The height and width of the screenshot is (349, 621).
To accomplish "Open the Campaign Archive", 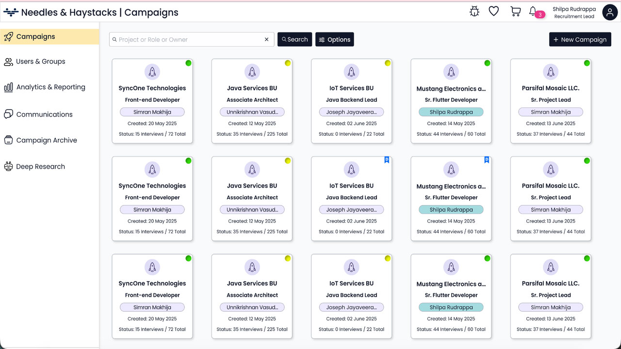I will click(47, 140).
